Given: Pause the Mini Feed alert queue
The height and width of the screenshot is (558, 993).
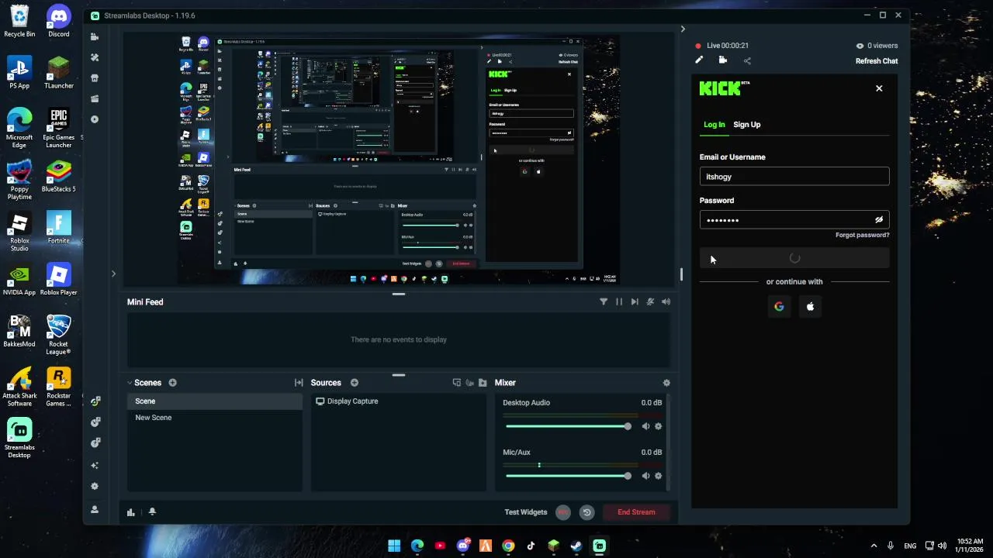Looking at the screenshot, I should point(619,302).
